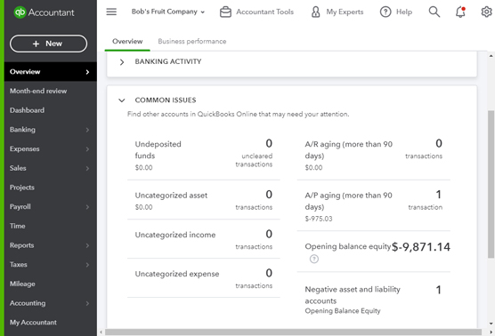Open Accountant Tools menu label

tap(265, 12)
